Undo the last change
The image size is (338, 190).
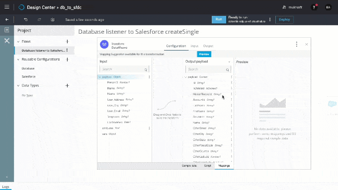26,19
